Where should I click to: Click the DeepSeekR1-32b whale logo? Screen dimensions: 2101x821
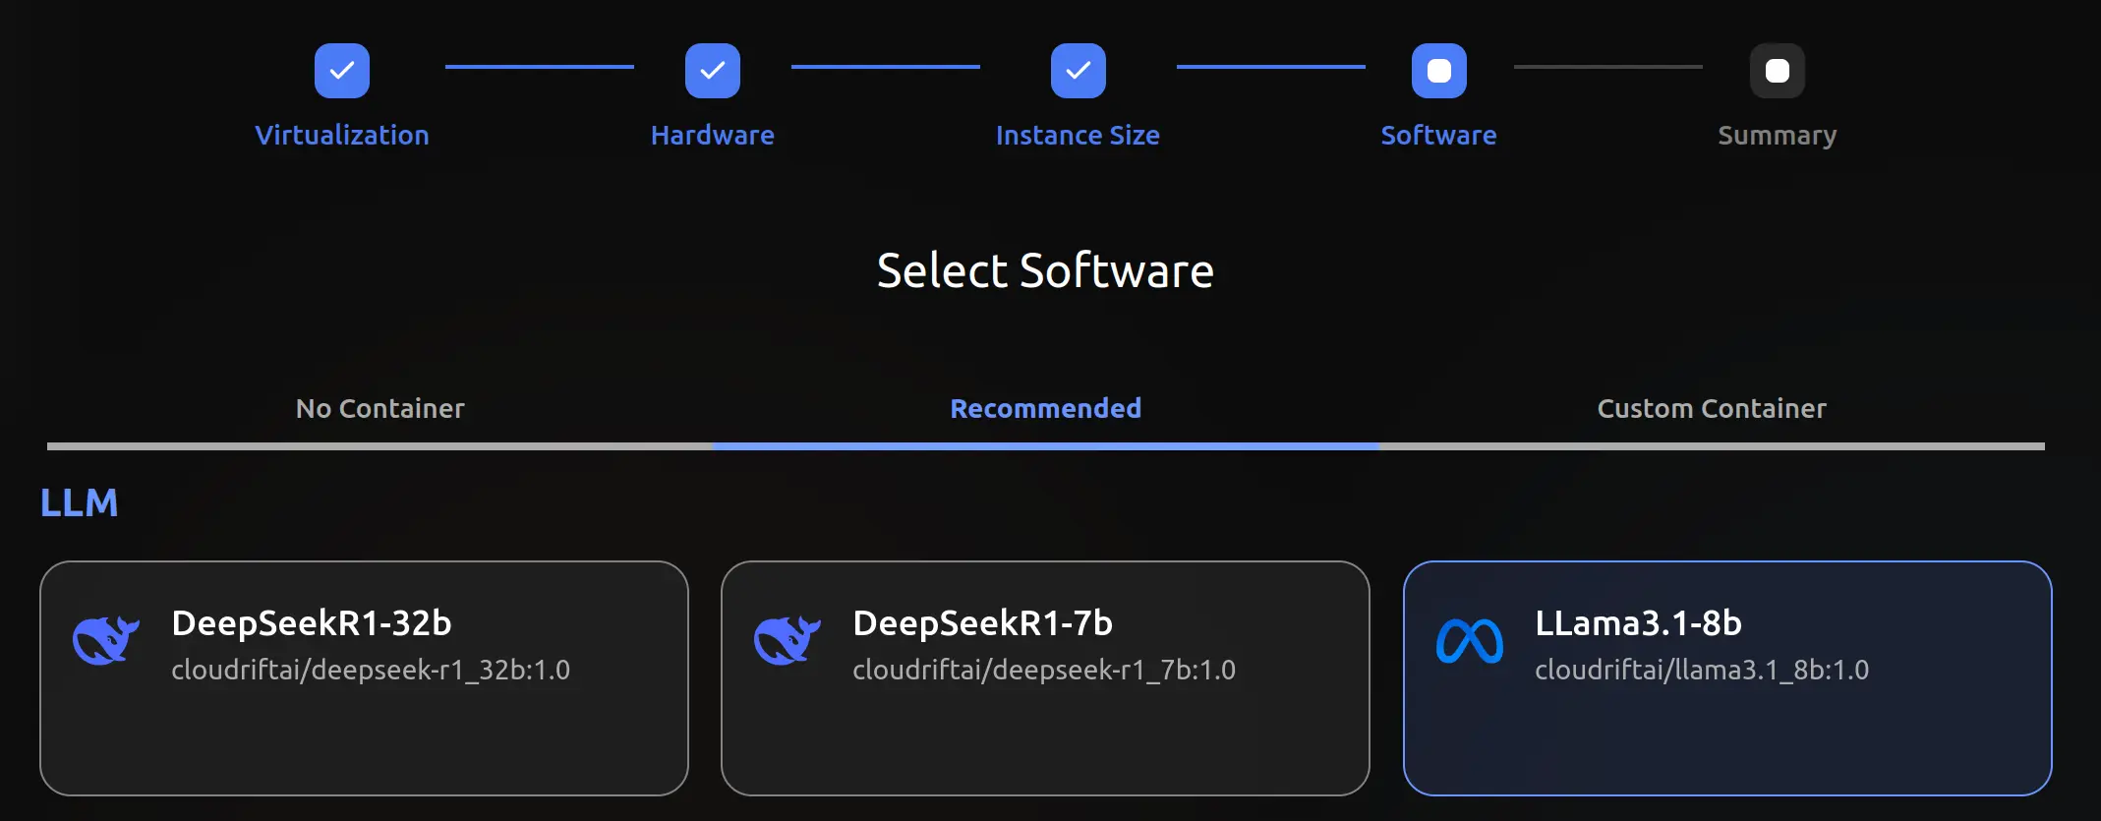(106, 641)
